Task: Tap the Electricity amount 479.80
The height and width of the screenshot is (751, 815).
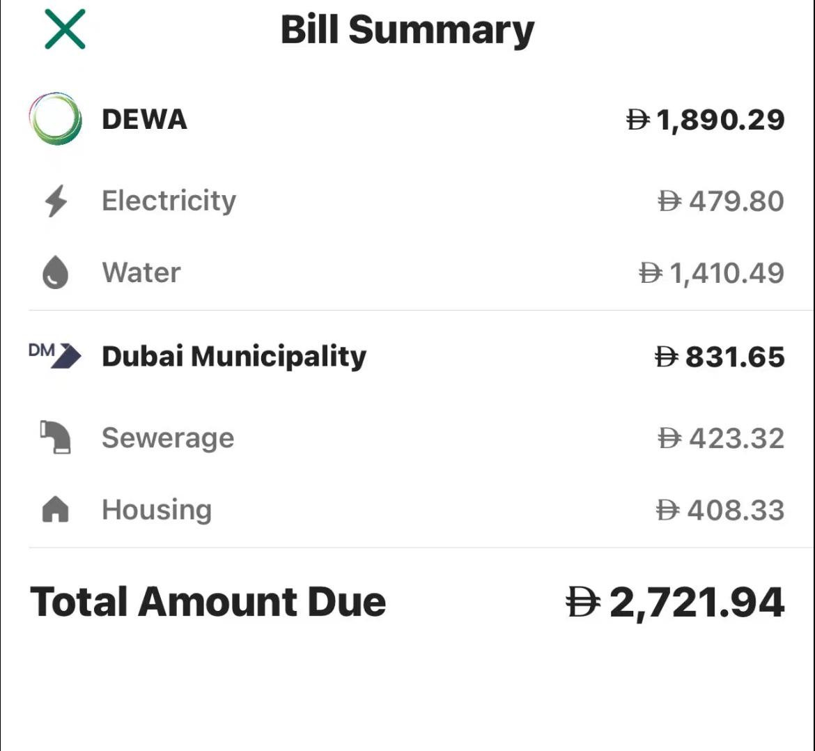Action: [721, 201]
